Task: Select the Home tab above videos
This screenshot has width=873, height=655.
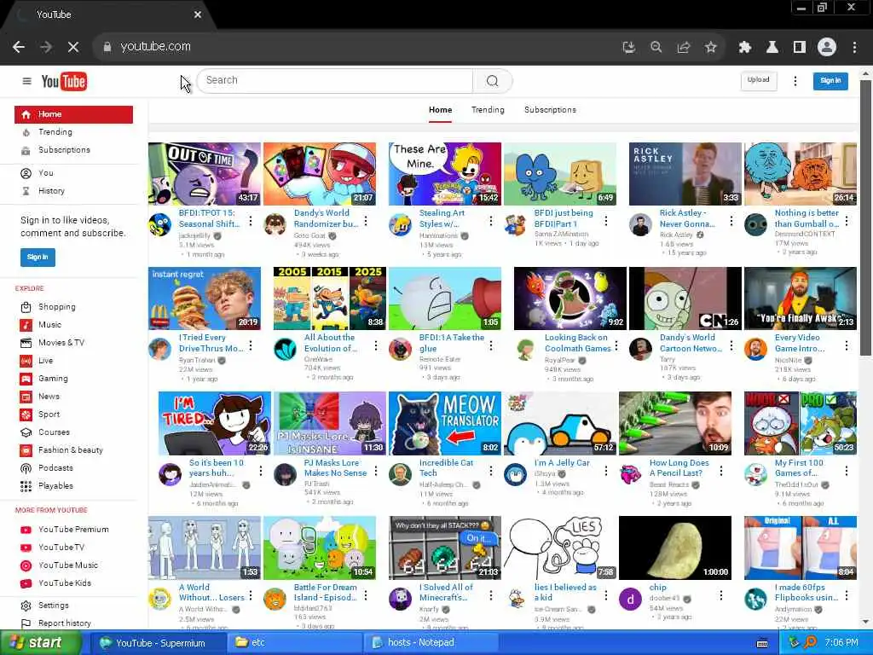Action: click(x=441, y=110)
